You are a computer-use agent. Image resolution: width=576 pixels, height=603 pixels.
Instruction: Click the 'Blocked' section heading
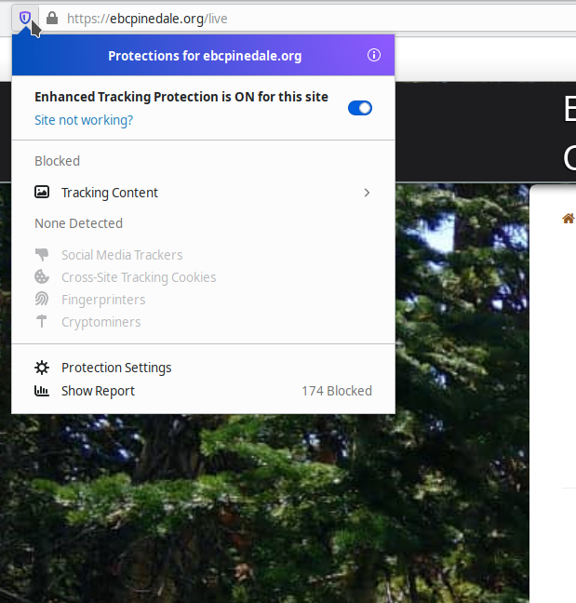pos(58,161)
